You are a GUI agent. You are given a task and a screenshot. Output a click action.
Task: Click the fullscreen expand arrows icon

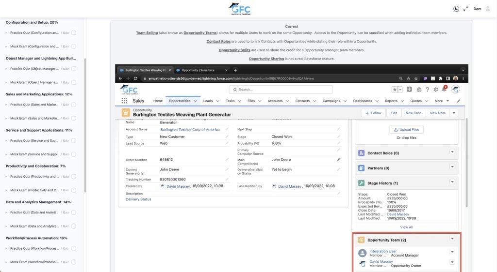coord(465,9)
